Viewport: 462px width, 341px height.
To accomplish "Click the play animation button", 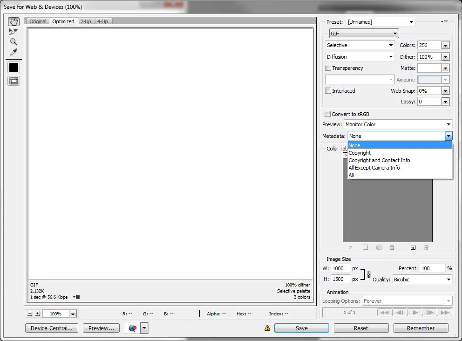I will tap(415, 313).
